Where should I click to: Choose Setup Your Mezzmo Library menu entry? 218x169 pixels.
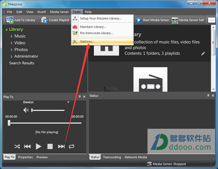[102, 18]
